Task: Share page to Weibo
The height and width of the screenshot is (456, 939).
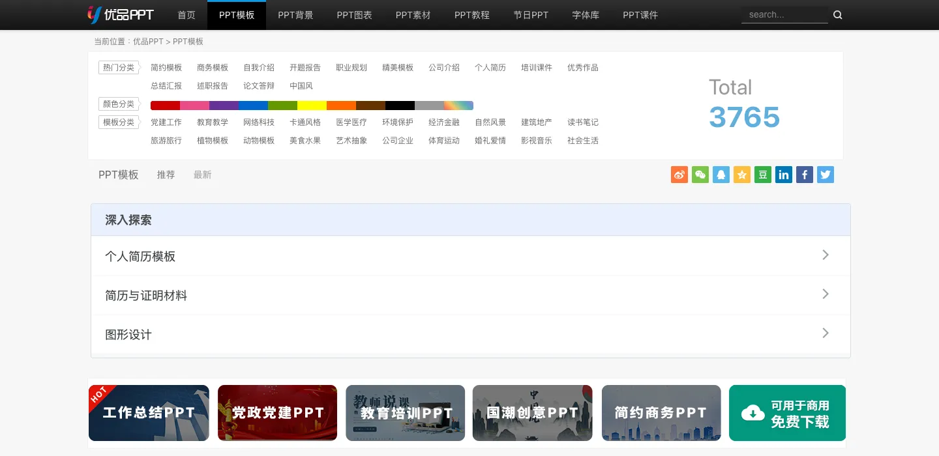Action: coord(679,175)
